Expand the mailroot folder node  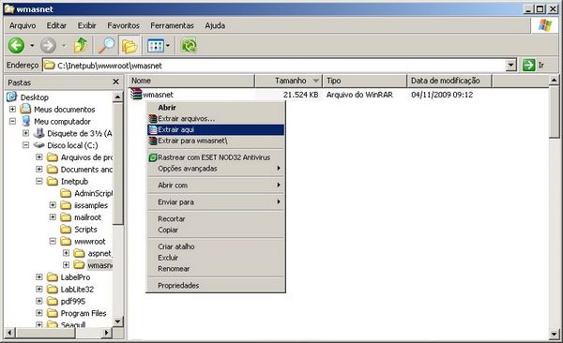click(53, 217)
